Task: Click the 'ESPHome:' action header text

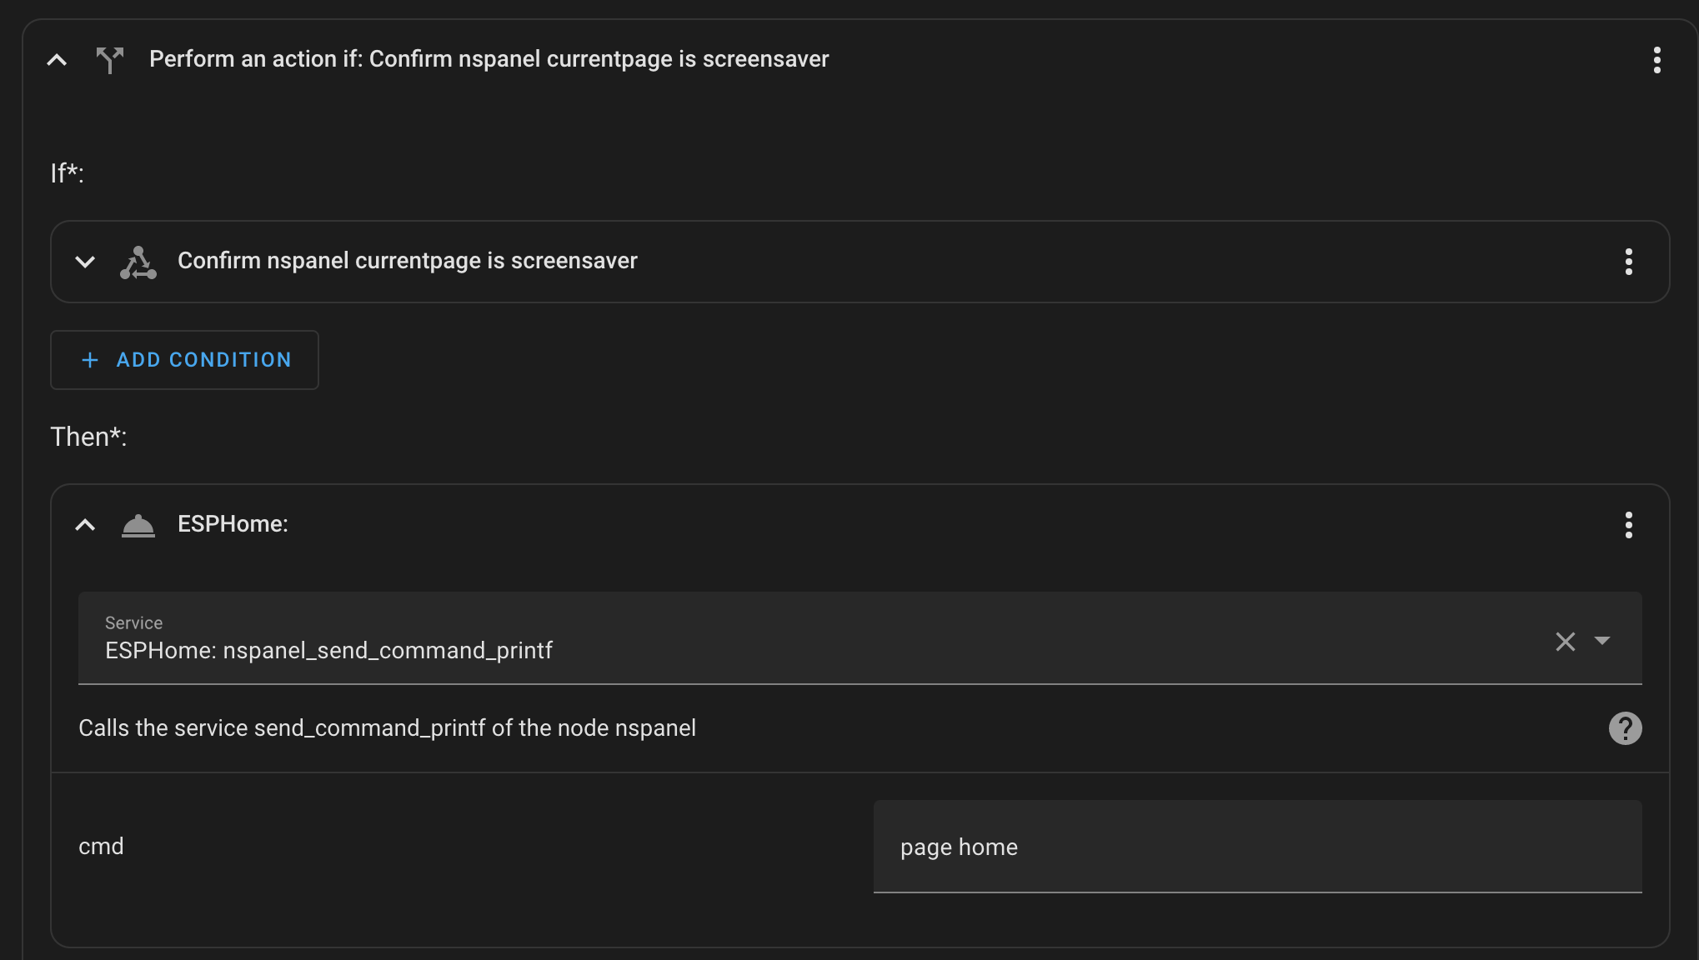Action: tap(232, 525)
